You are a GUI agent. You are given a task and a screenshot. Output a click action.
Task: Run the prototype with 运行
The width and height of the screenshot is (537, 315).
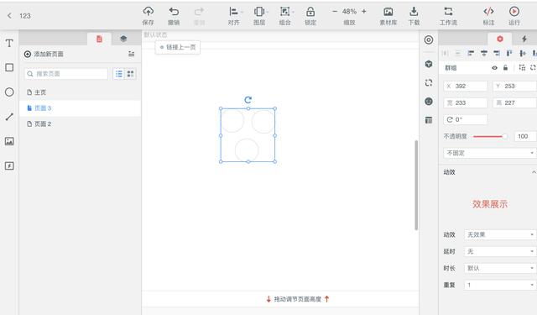pyautogui.click(x=514, y=16)
